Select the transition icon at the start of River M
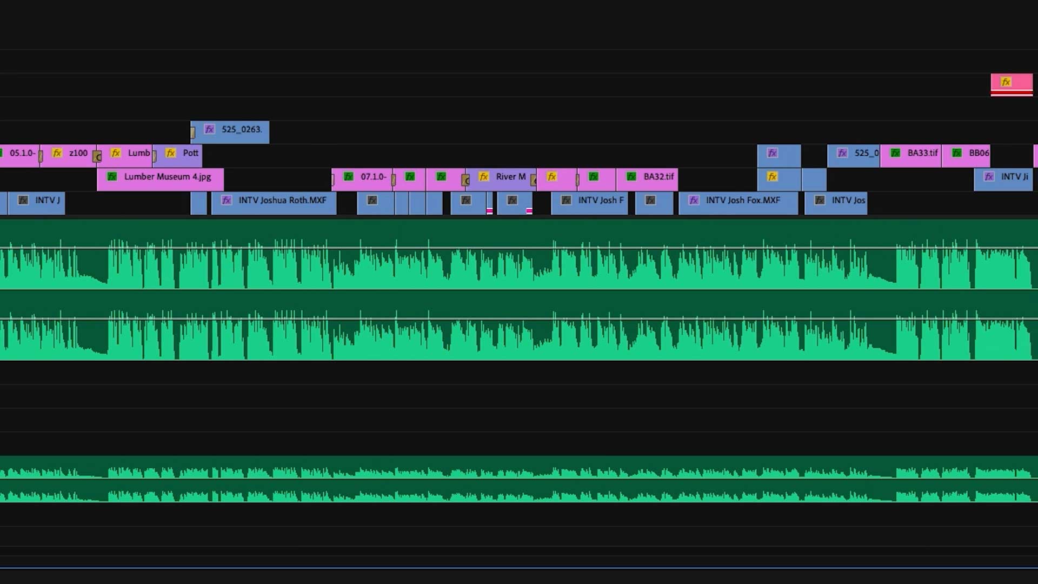Viewport: 1038px width, 584px height. click(465, 180)
